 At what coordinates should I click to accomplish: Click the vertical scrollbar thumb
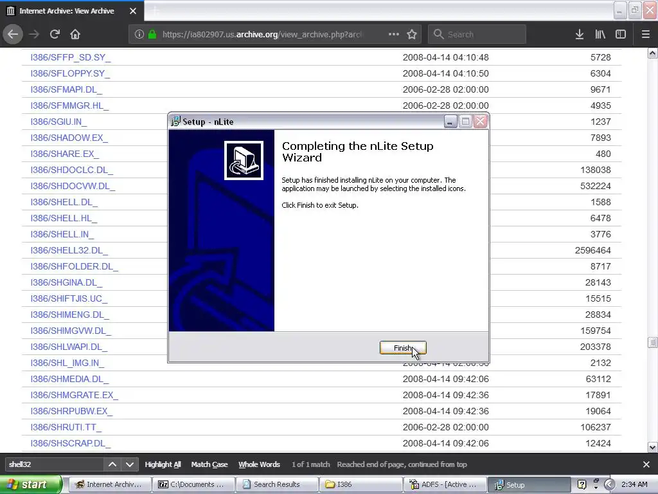[x=652, y=342]
